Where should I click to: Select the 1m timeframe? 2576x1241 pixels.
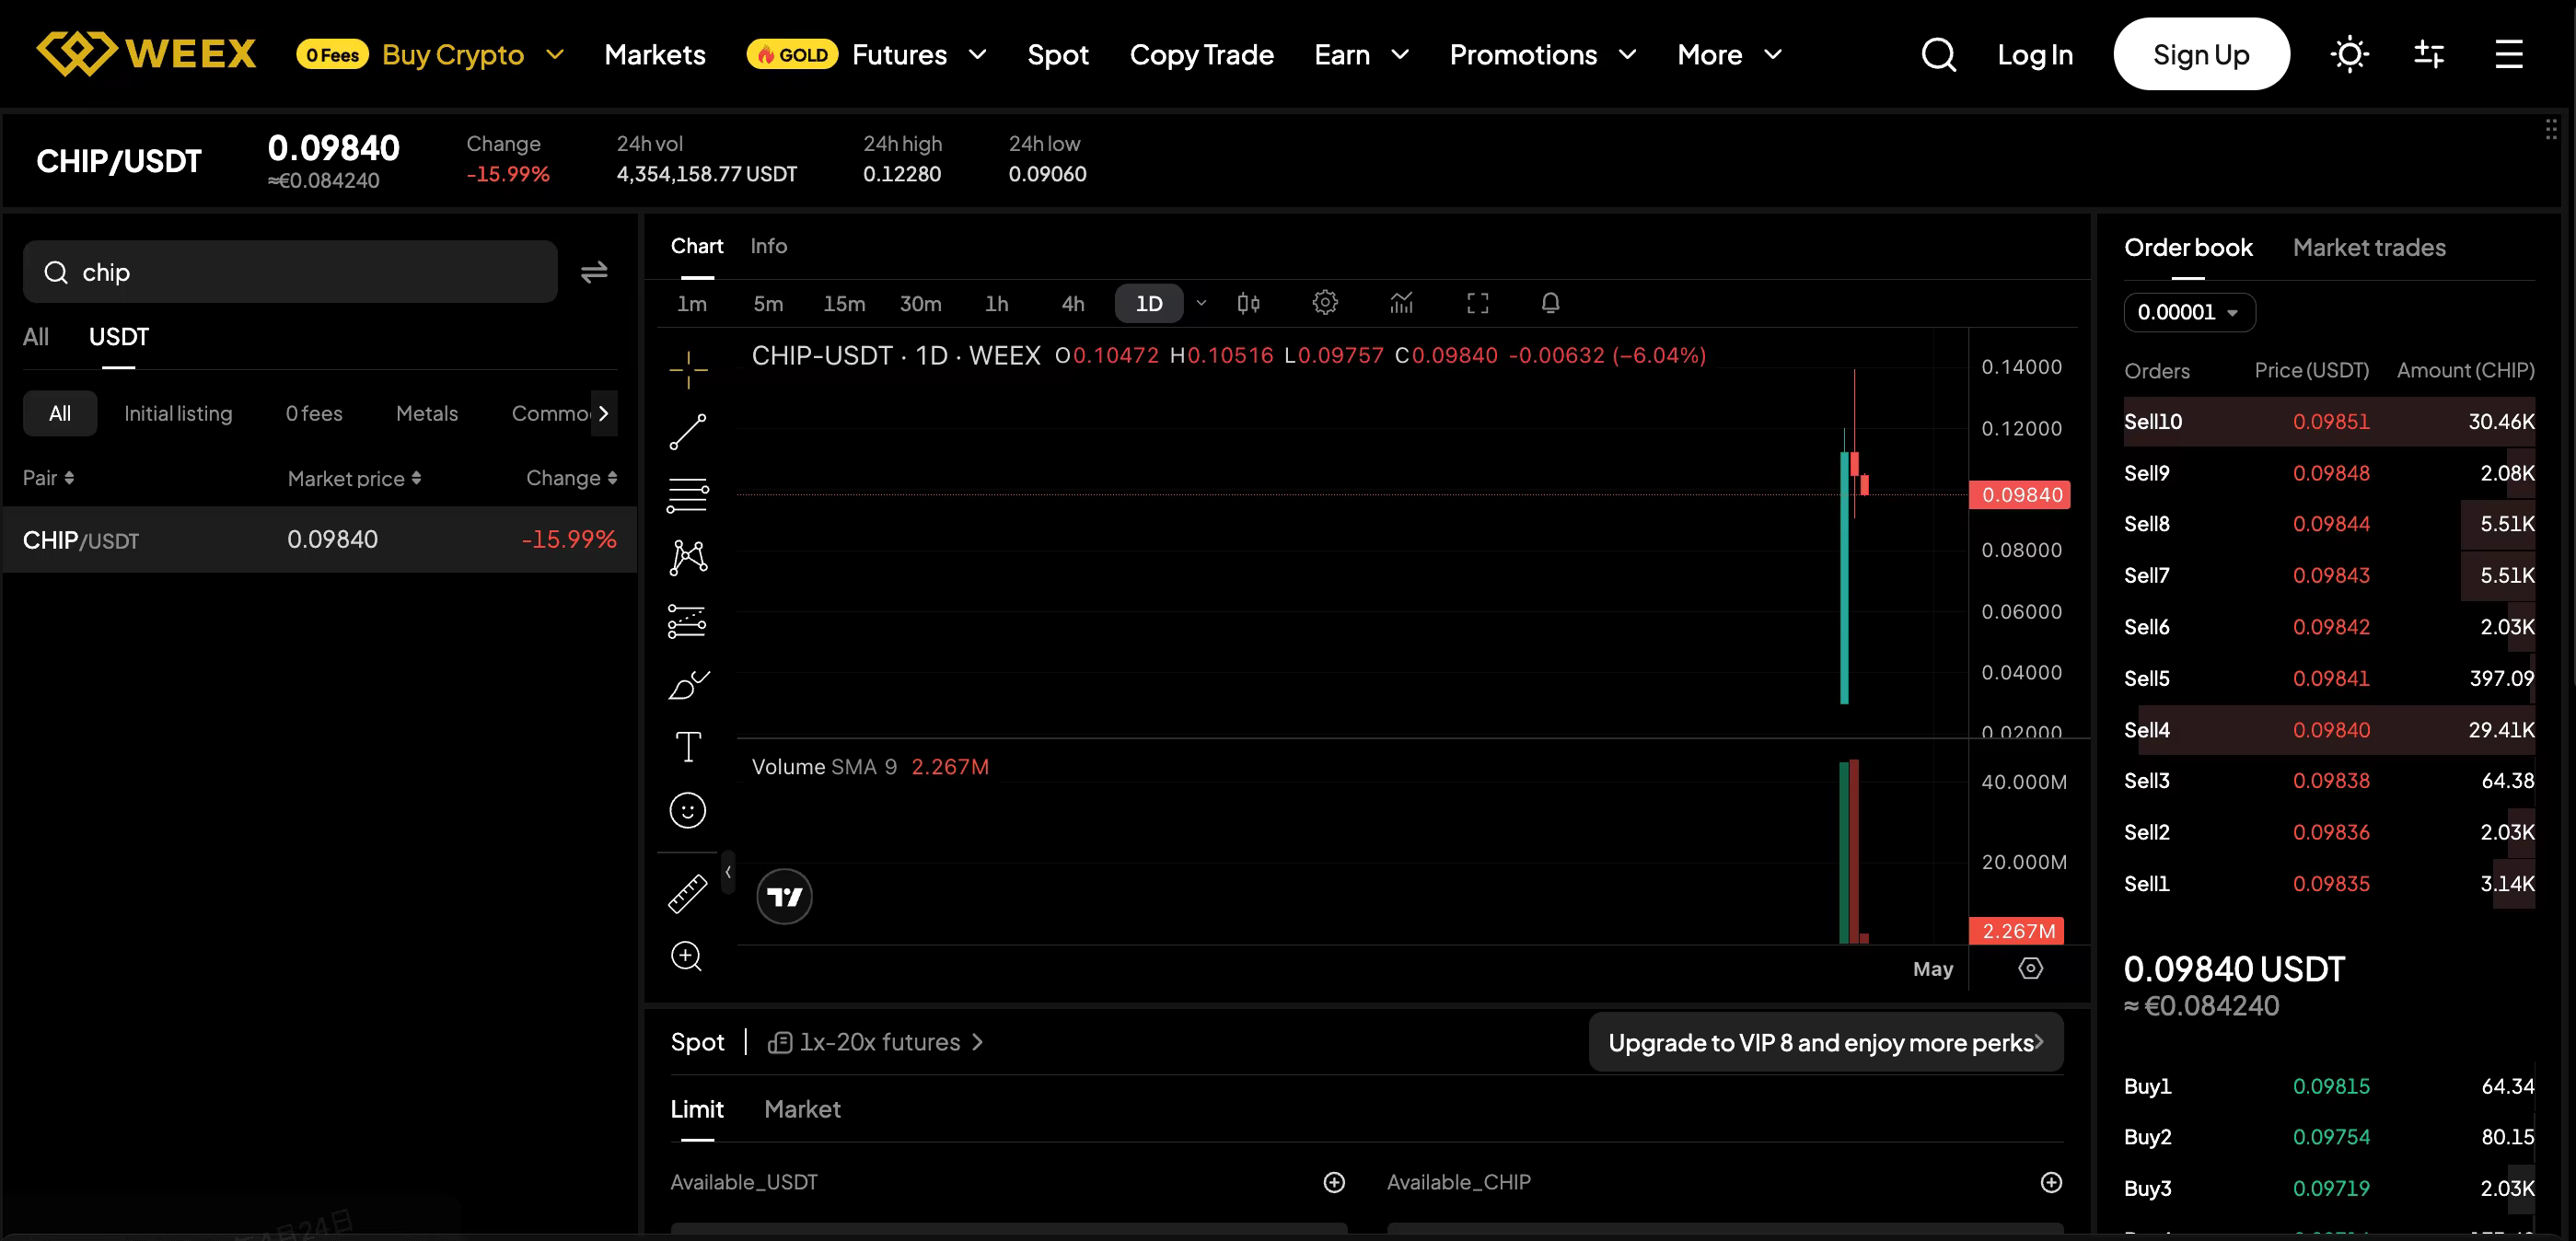(x=692, y=303)
